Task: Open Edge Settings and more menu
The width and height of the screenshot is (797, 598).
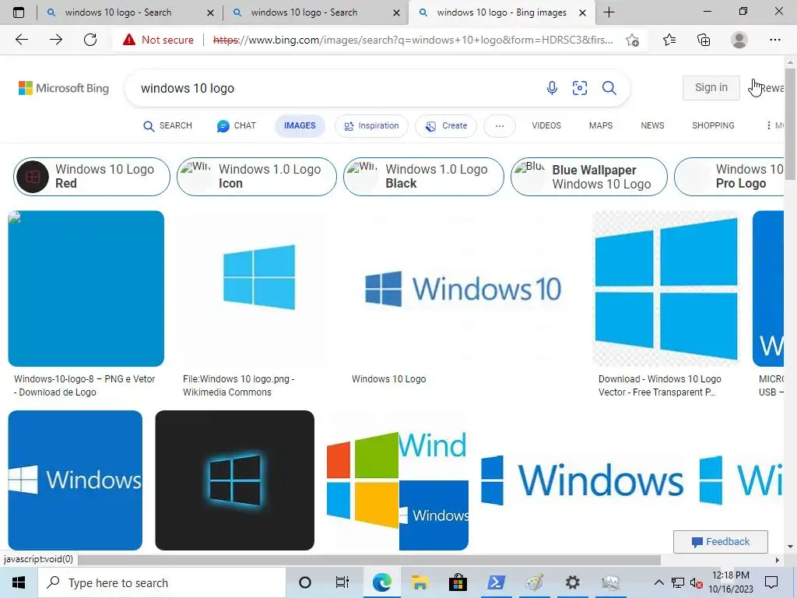Action: (774, 40)
